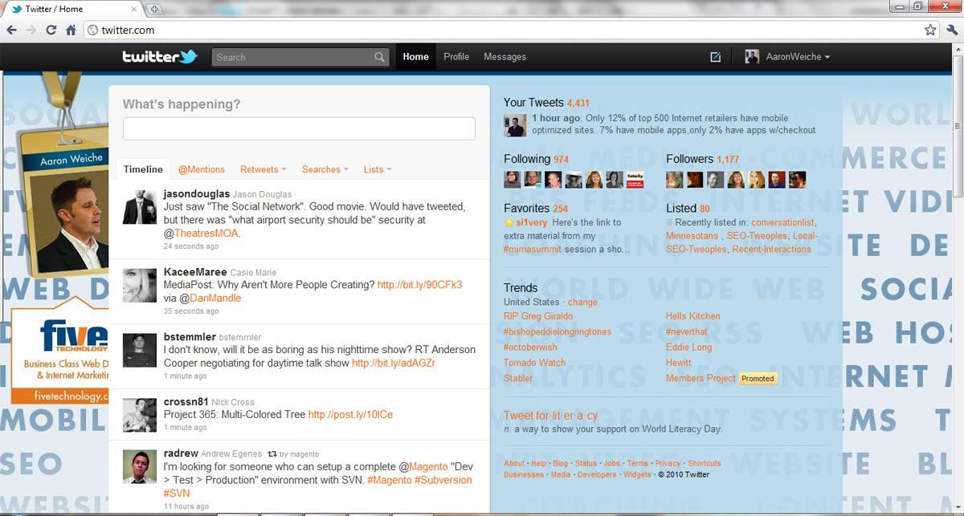Viewport: 964px width, 516px height.
Task: Go to the browser home icon
Action: tap(71, 30)
